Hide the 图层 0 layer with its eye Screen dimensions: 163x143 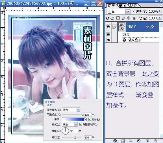(108, 27)
